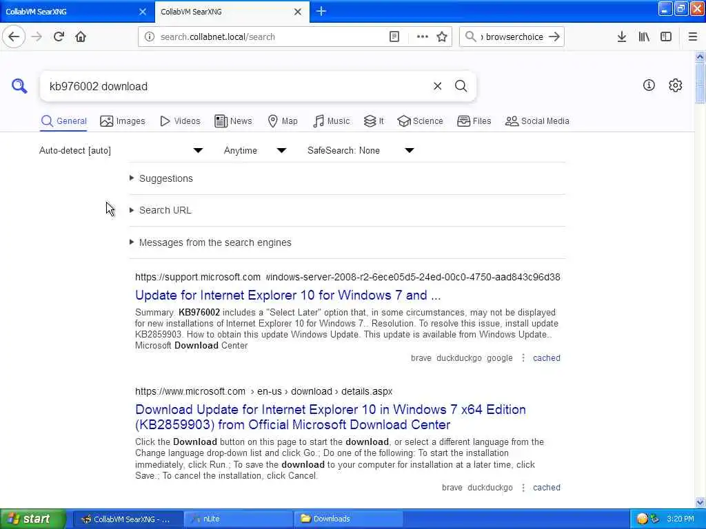Click the support.microsoft.com result URL
706x529 pixels.
(x=347, y=277)
